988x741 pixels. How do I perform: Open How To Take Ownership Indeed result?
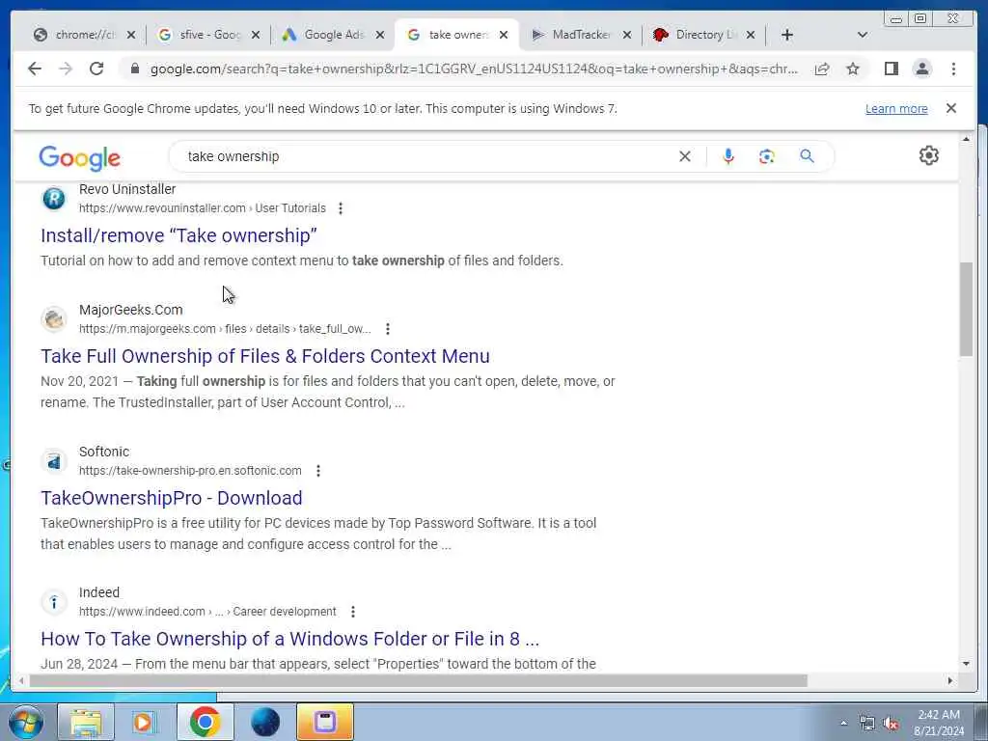click(x=289, y=639)
